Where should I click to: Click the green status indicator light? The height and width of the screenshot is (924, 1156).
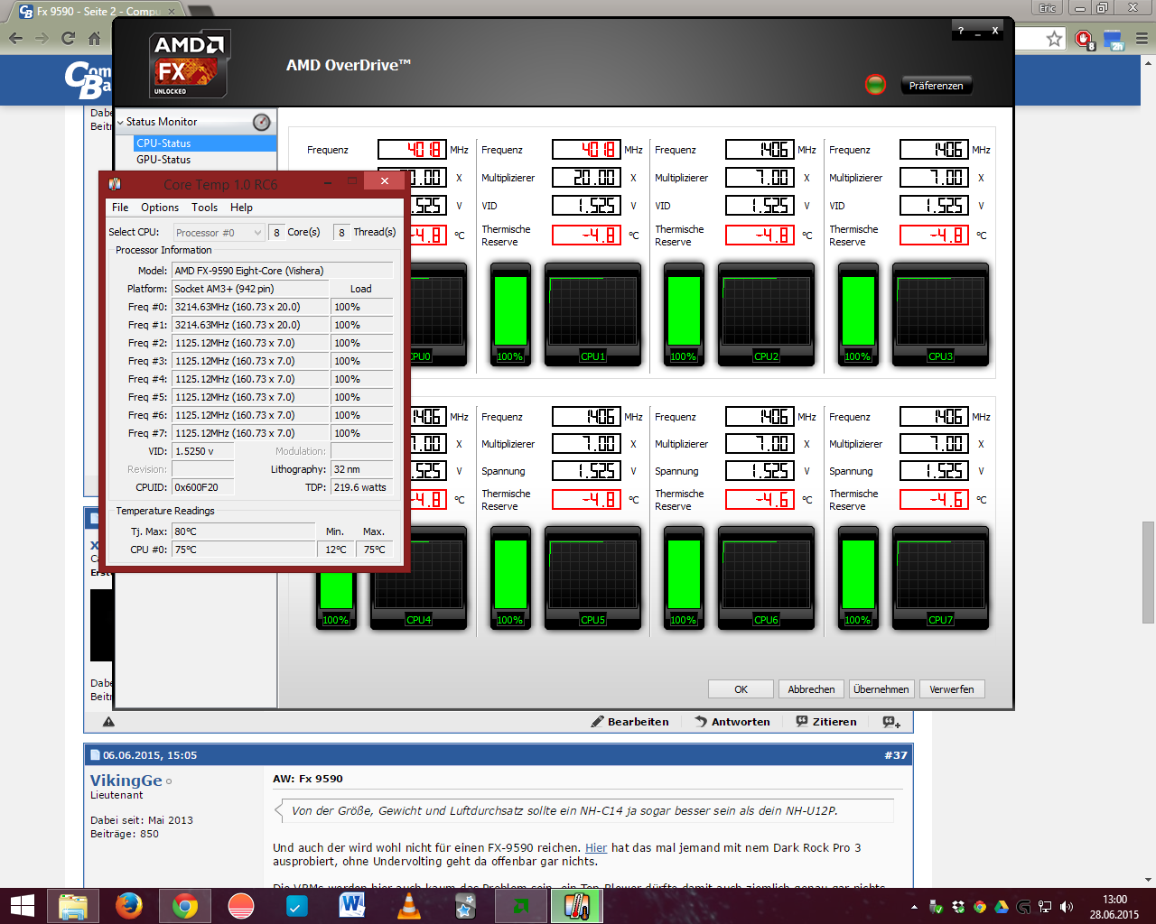pyautogui.click(x=875, y=85)
